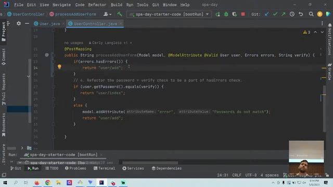
Task: Click the red Stop button
Action: [243, 14]
